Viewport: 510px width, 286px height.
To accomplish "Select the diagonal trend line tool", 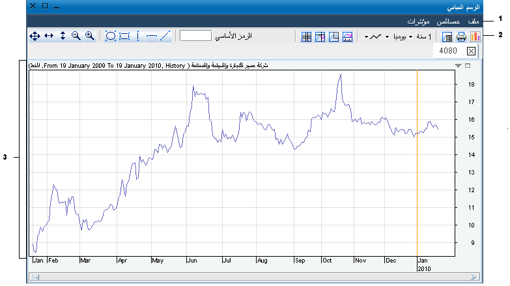I will [165, 36].
